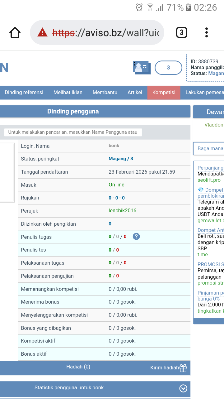
Task: Tap the Wi-Fi status icon
Action: 150,7
